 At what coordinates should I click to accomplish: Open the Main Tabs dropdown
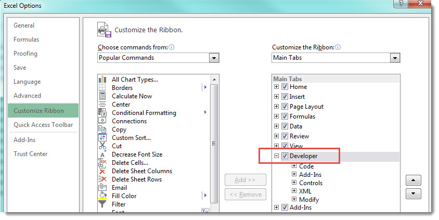point(395,58)
